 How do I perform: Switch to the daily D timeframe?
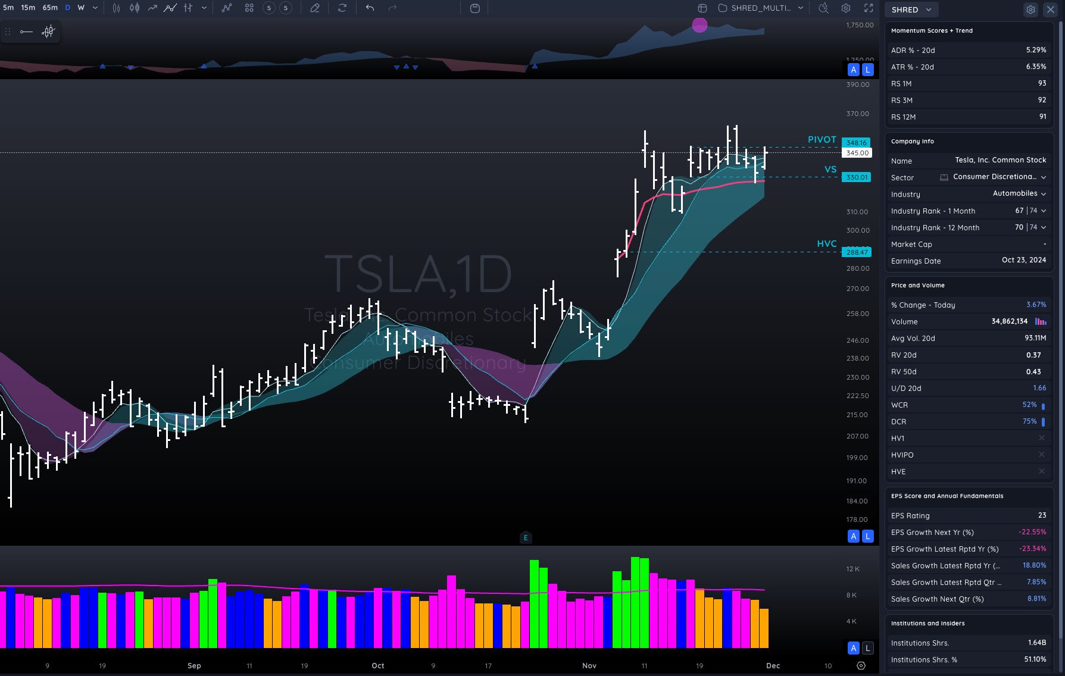67,8
